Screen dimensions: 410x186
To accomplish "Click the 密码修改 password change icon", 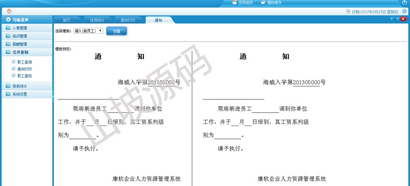I will click(235, 3).
